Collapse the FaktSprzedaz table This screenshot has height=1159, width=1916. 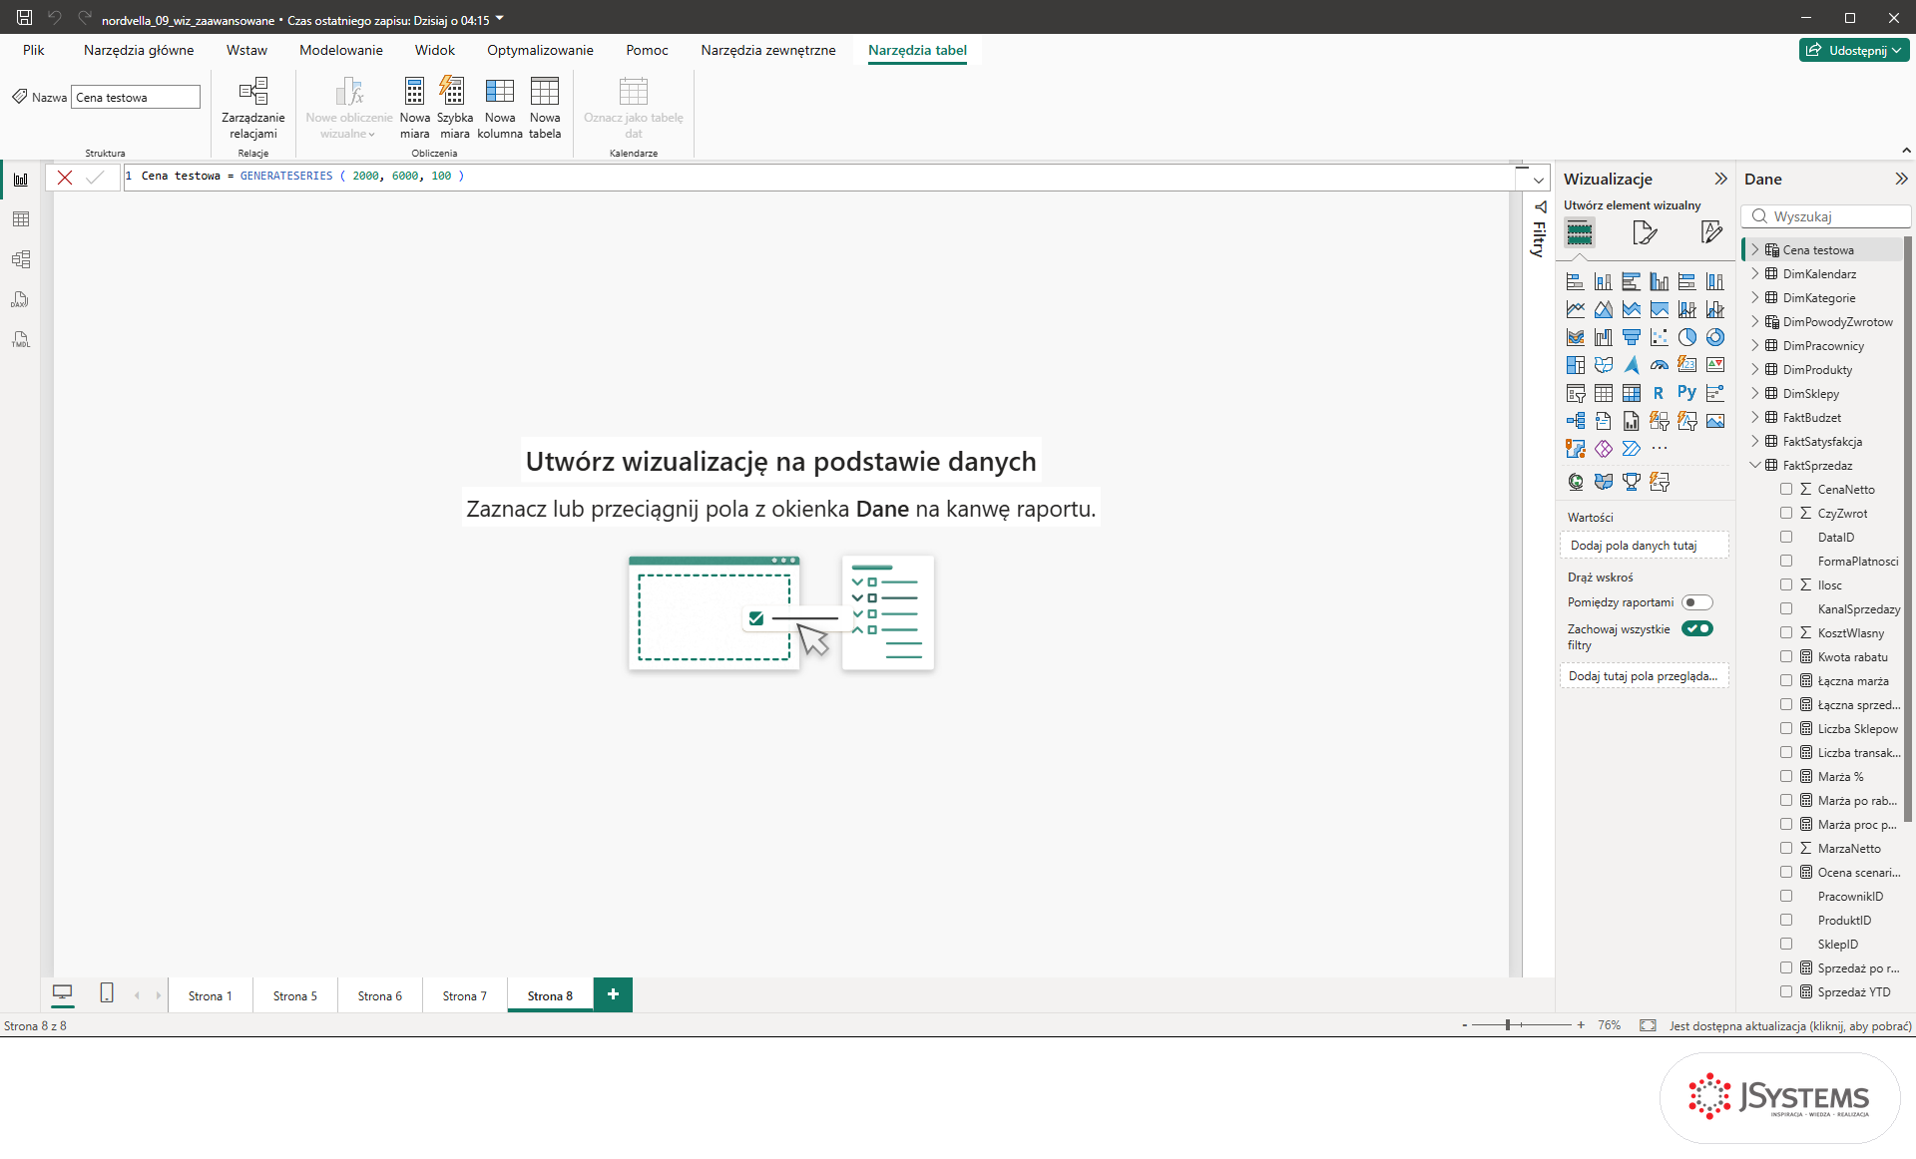pos(1755,466)
